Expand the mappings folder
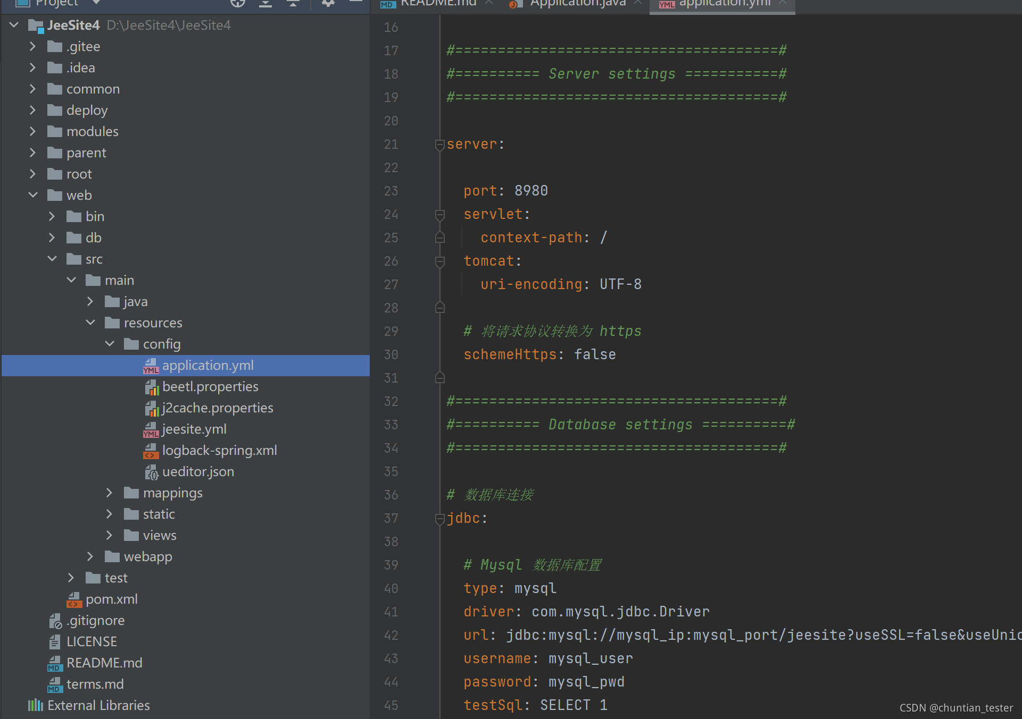This screenshot has height=719, width=1022. click(110, 493)
